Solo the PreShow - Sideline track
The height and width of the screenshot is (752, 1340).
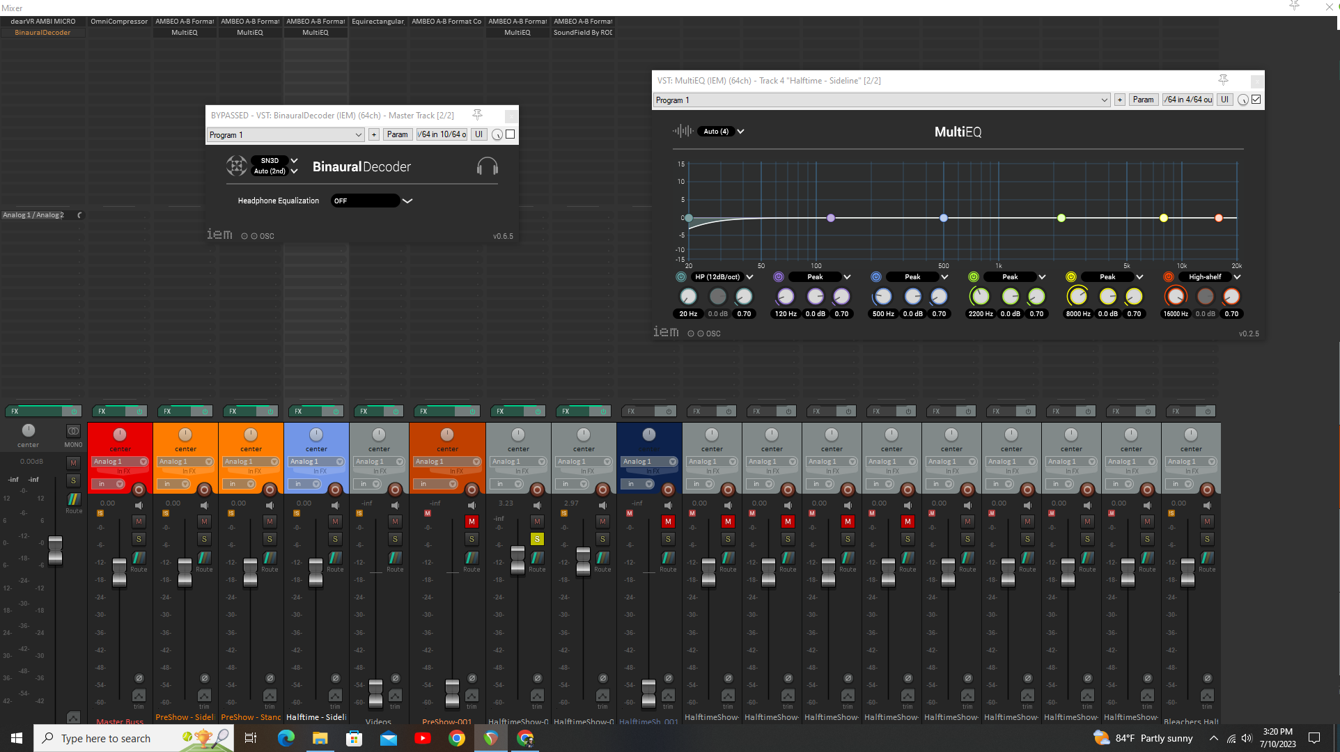pyautogui.click(x=204, y=539)
